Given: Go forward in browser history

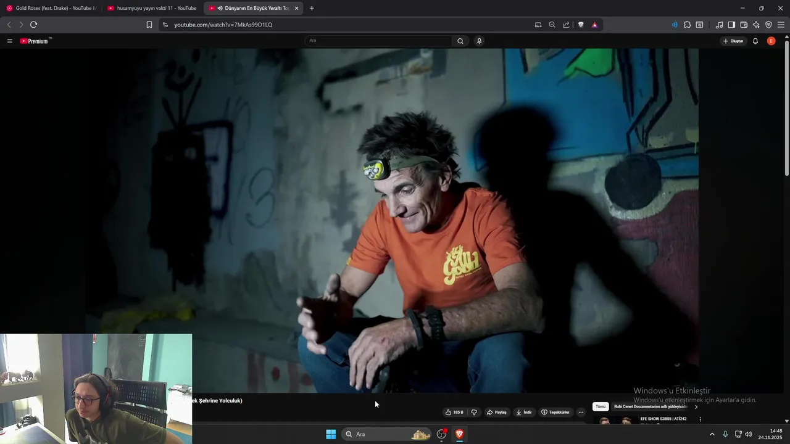Looking at the screenshot, I should [x=21, y=25].
